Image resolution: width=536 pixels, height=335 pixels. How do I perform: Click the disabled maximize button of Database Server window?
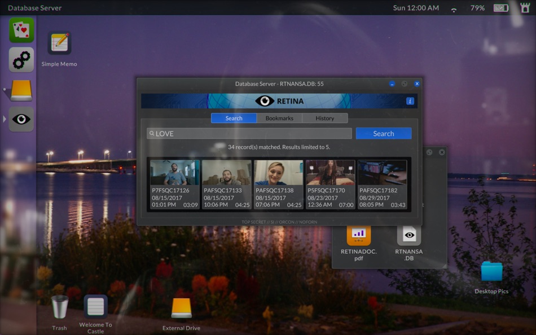[405, 83]
